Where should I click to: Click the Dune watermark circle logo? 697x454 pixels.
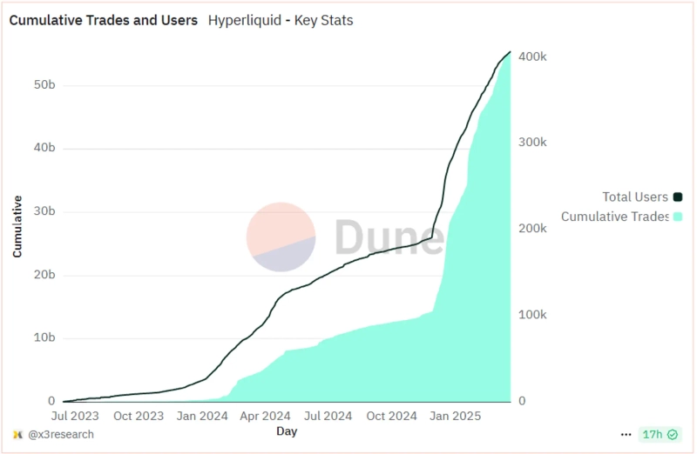point(281,237)
